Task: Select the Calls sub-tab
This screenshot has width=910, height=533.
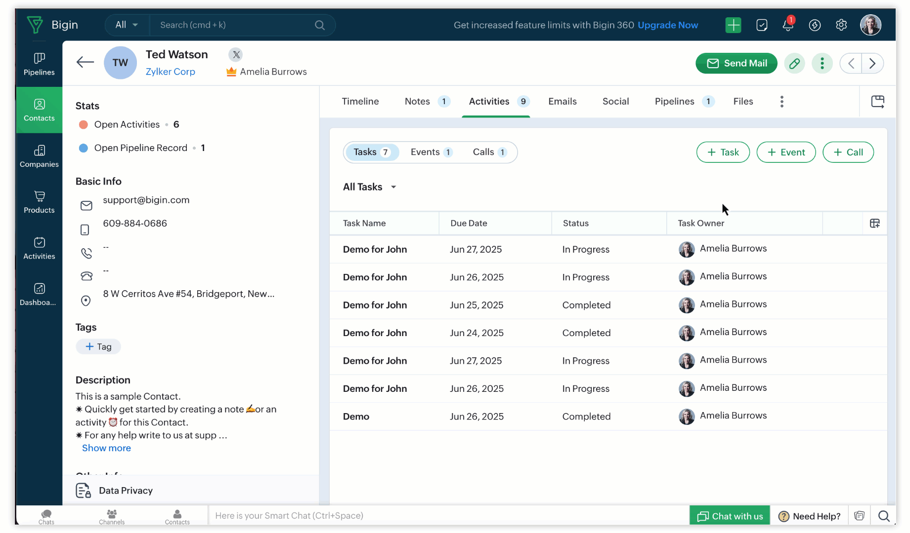Action: coord(489,152)
